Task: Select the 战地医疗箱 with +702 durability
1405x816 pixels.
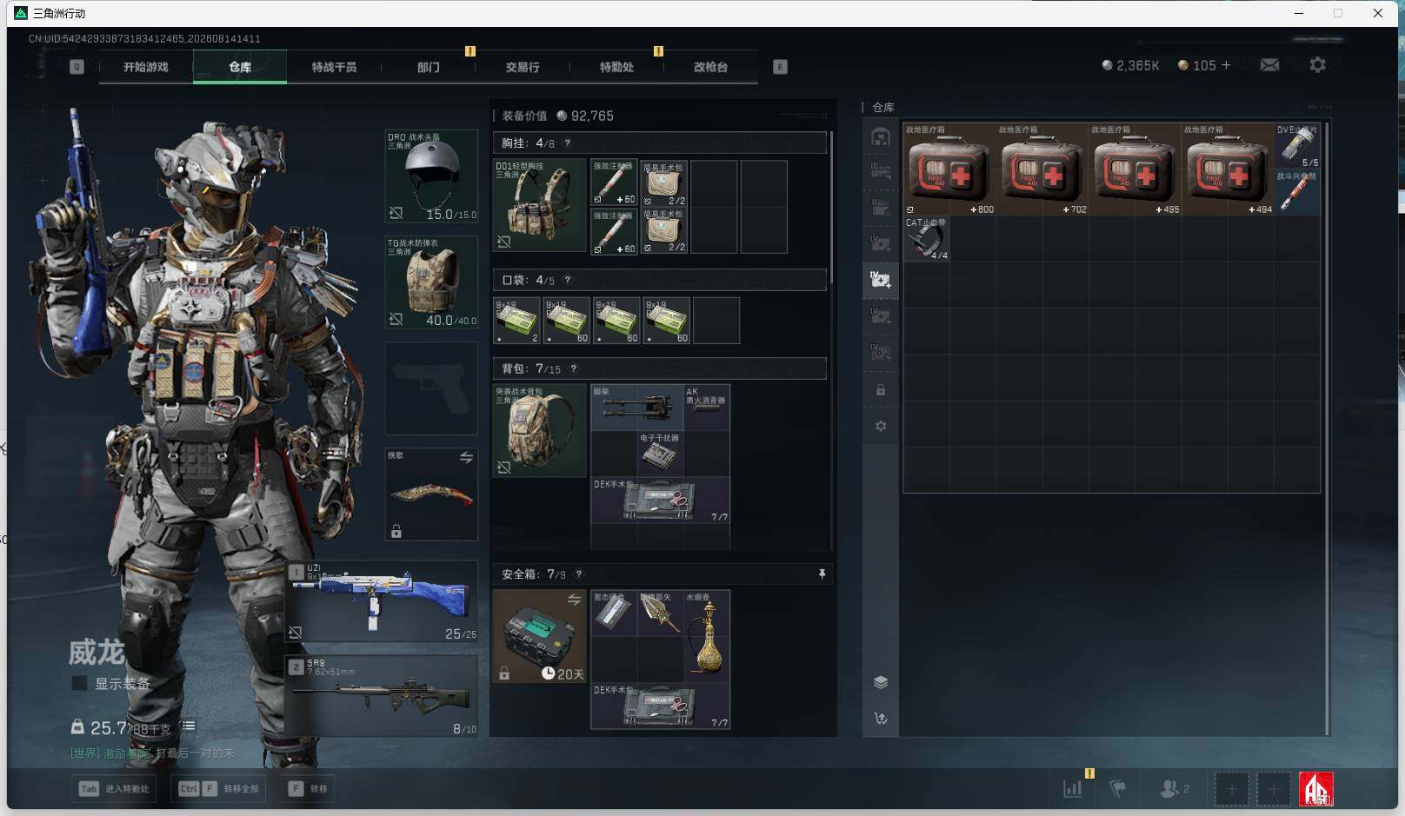Action: [1042, 169]
